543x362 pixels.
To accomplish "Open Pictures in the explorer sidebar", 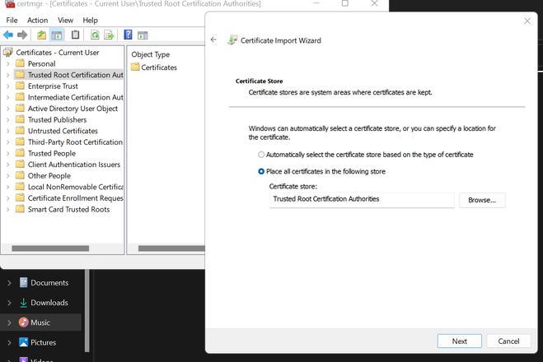I will click(44, 342).
